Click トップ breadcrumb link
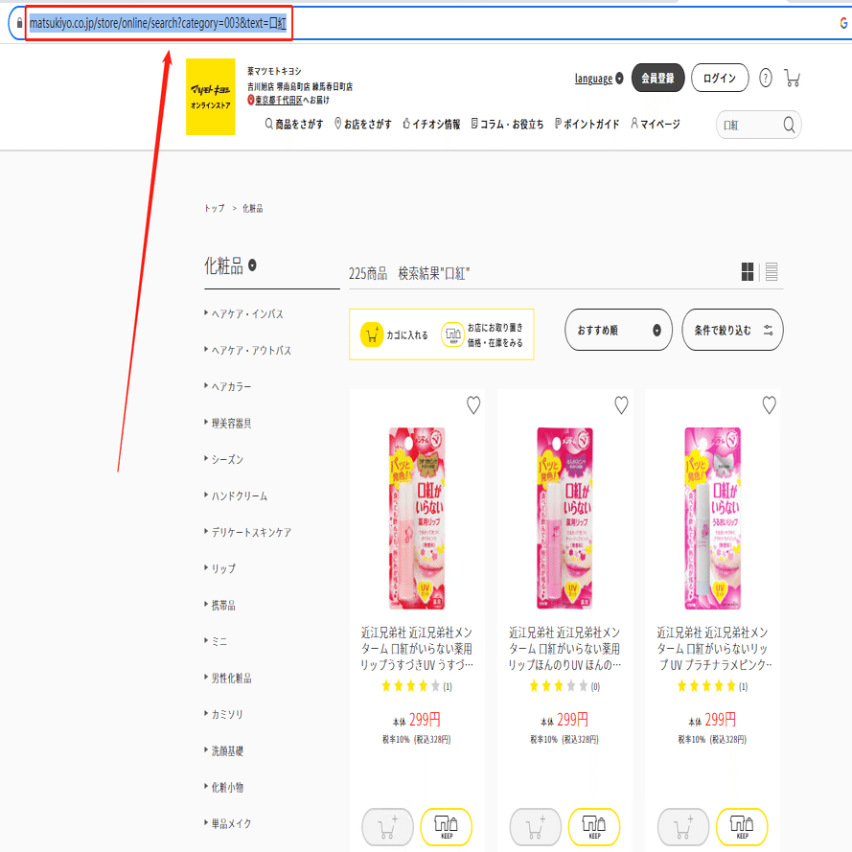Viewport: 852px width, 852px height. point(214,208)
